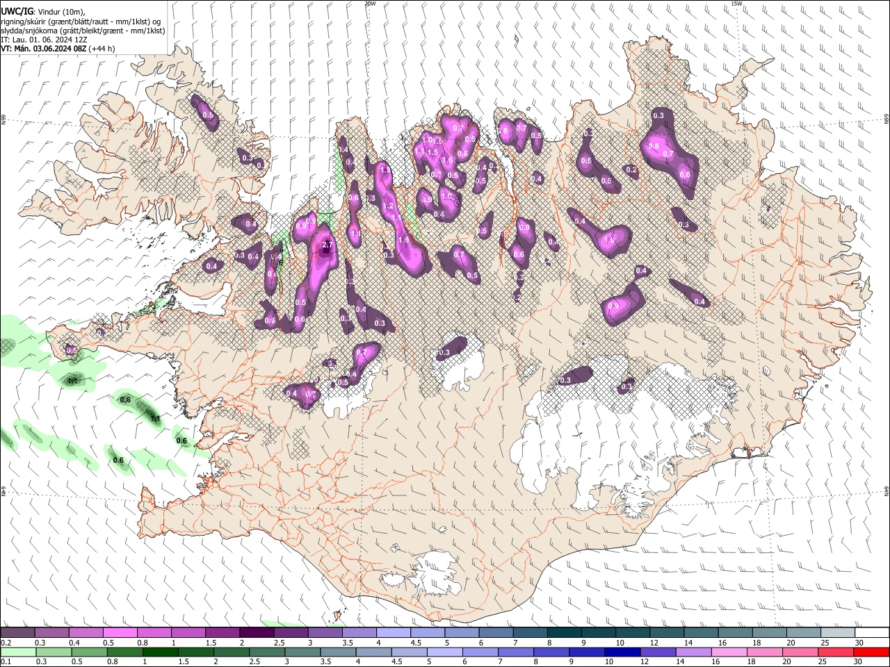Click the '20W' longitude label
Image resolution: width=890 pixels, height=667 pixels.
click(370, 3)
